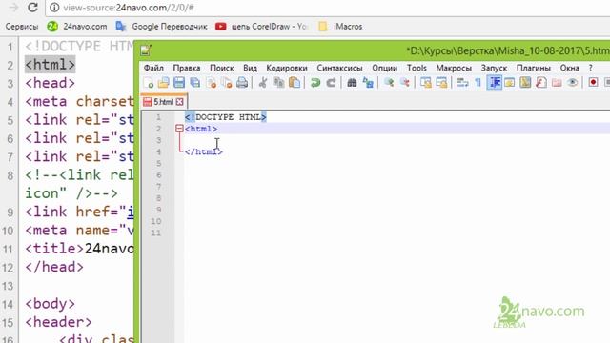Open the Запуск menu
This screenshot has width=610, height=343.
click(x=494, y=68)
